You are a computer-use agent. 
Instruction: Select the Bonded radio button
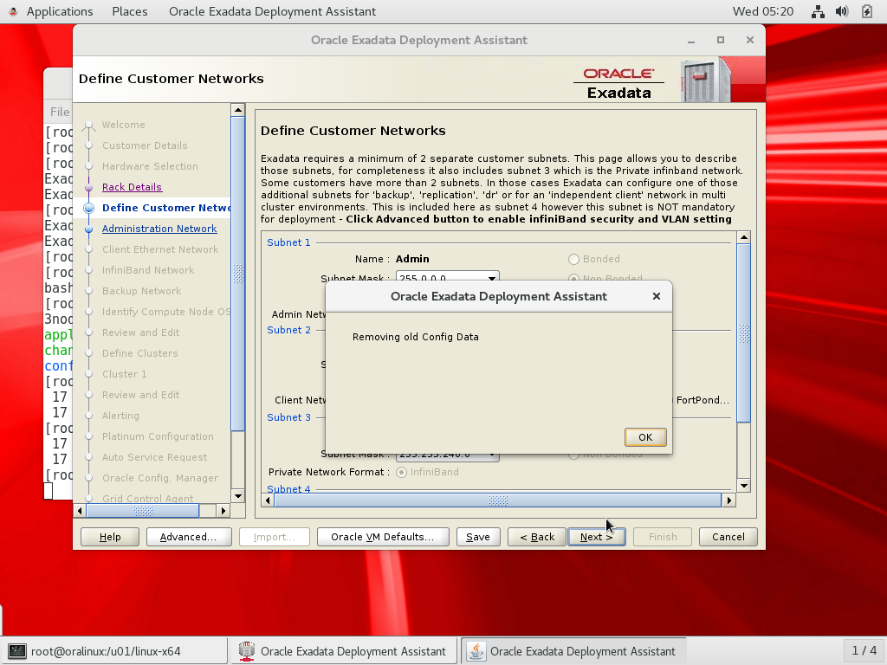pos(573,259)
